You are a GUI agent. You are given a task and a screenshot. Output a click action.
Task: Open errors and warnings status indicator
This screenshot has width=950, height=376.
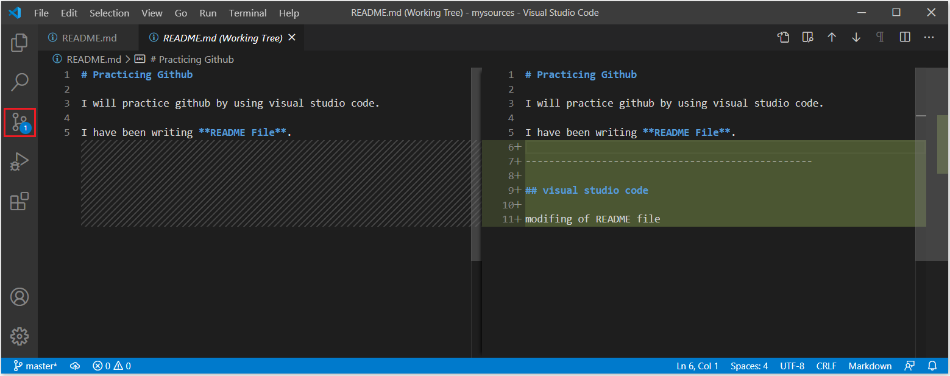pos(112,366)
